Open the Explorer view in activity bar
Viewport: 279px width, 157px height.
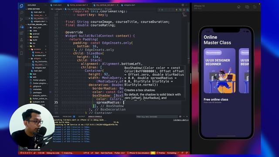[x=21, y=6]
